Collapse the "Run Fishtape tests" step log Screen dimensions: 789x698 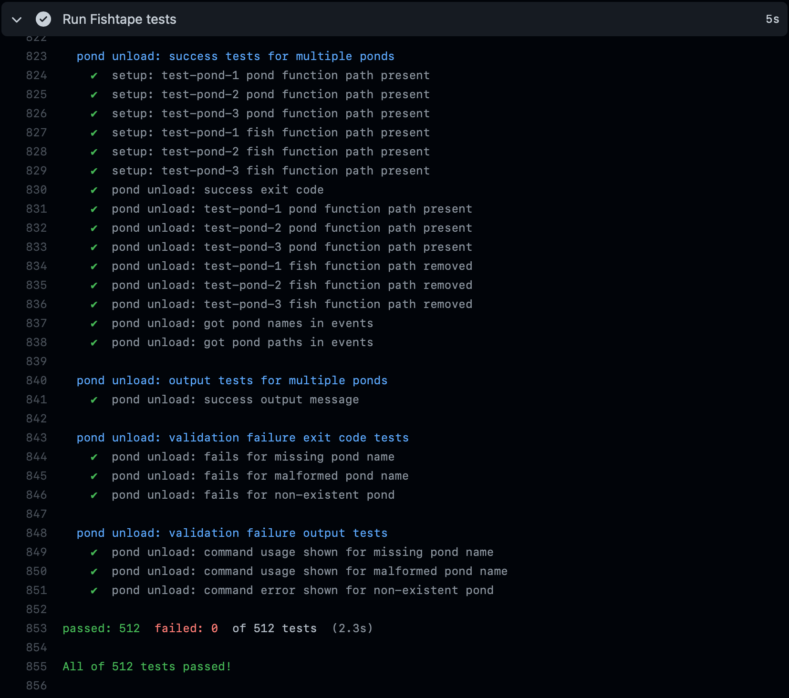point(16,19)
